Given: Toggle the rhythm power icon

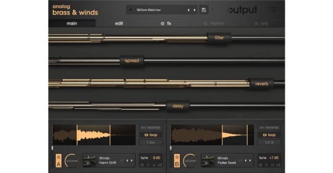Looking at the screenshot, I should [206, 23].
